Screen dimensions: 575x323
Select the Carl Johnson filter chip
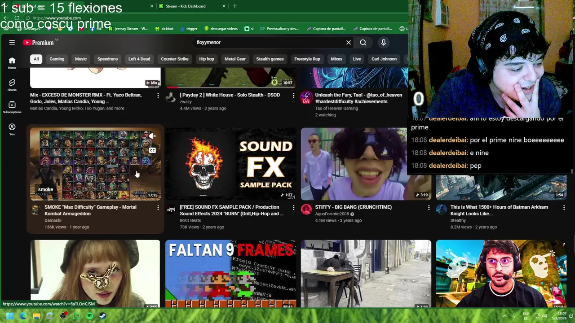tap(384, 59)
